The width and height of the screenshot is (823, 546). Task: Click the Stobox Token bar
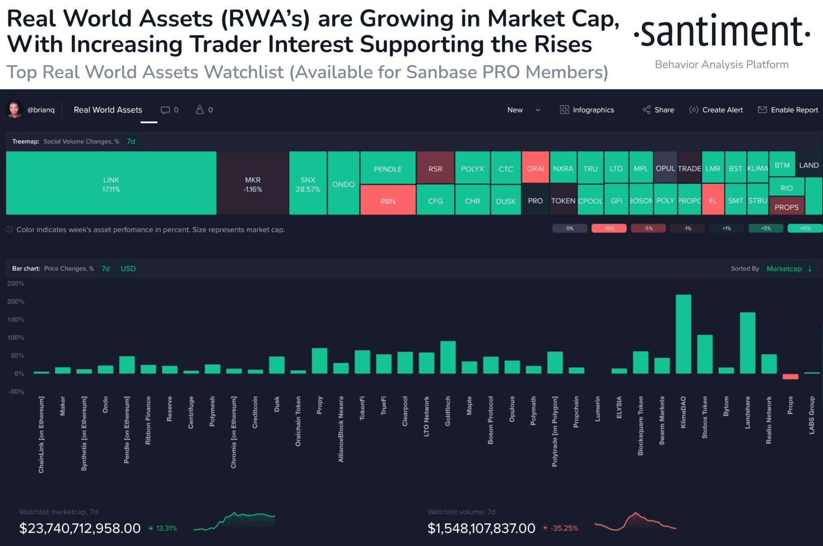click(x=705, y=354)
